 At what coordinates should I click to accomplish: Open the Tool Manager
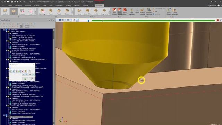(x=132, y=11)
